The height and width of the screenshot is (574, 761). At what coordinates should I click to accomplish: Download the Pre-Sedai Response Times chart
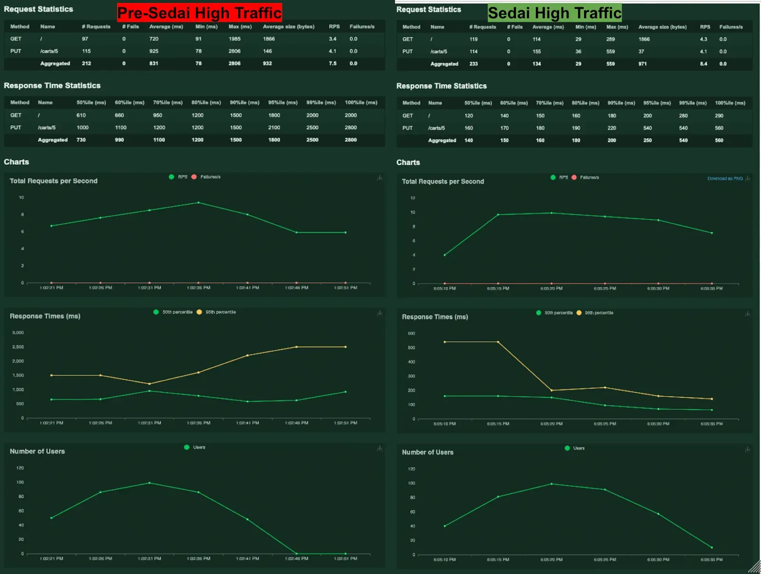380,313
